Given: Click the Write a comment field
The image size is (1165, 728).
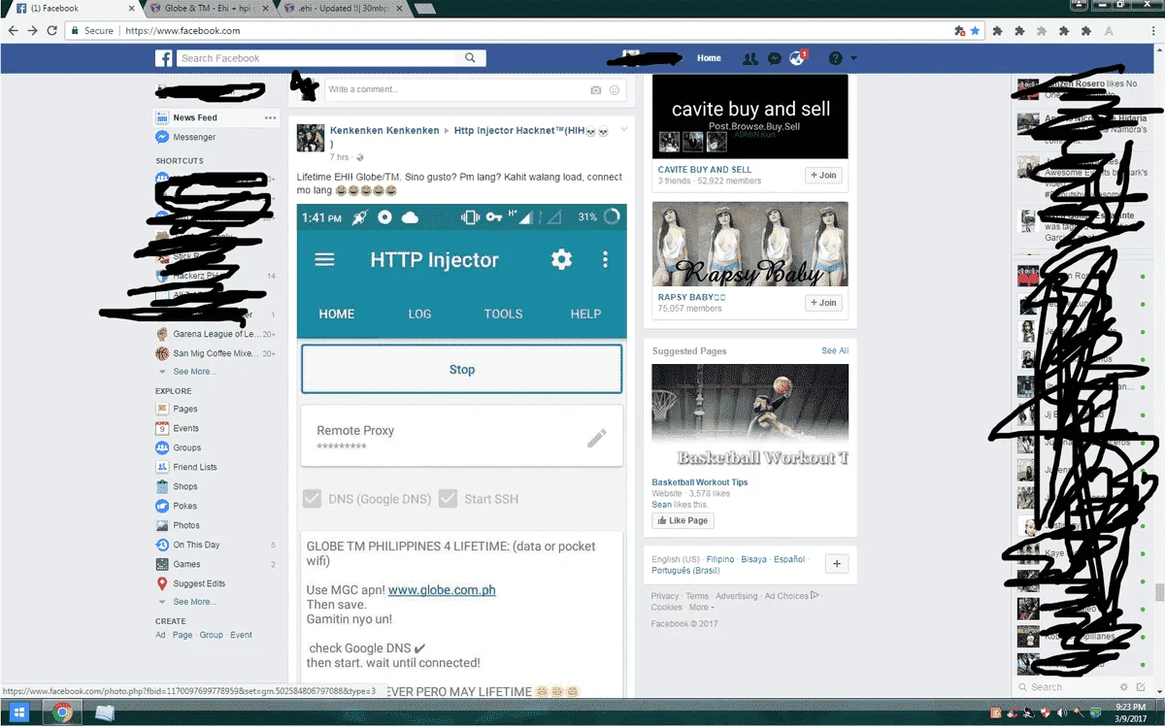Looking at the screenshot, I should click(456, 89).
